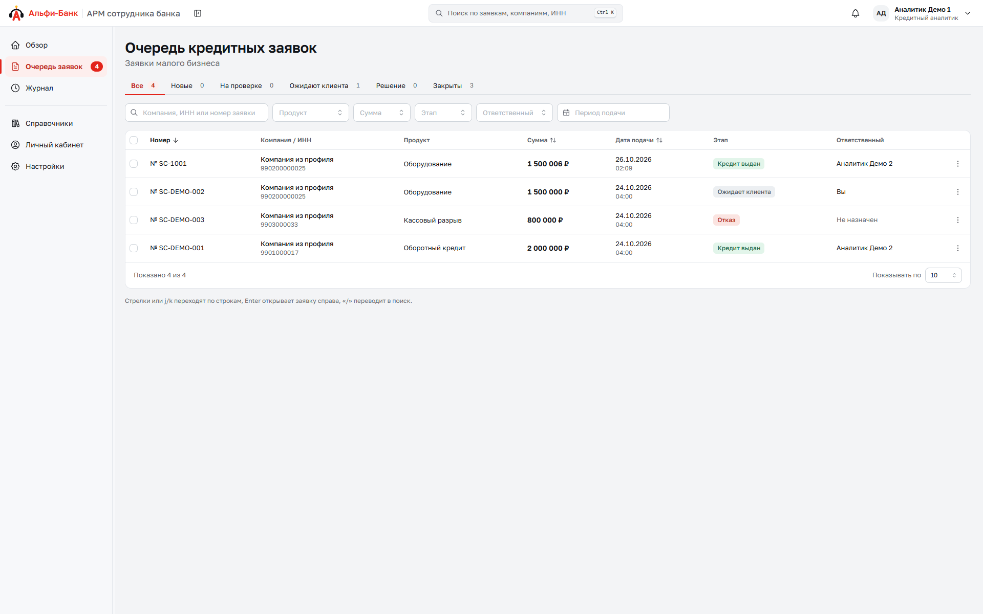Open the Сумма filter dropdown

coord(381,113)
